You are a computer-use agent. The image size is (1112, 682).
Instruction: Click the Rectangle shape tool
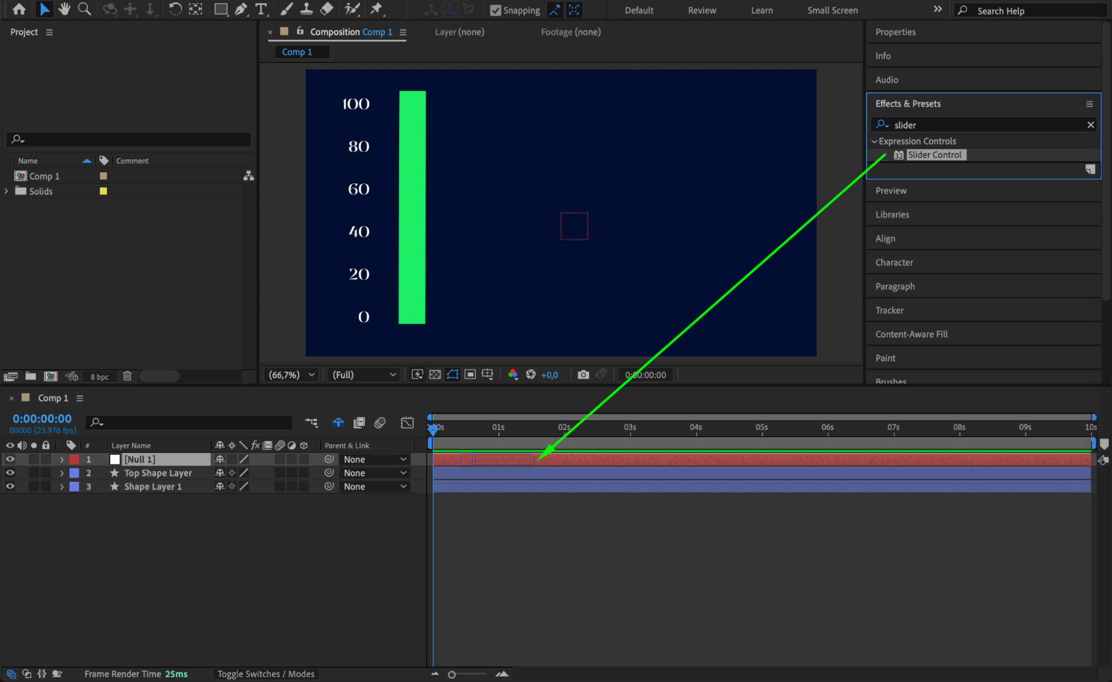click(221, 9)
